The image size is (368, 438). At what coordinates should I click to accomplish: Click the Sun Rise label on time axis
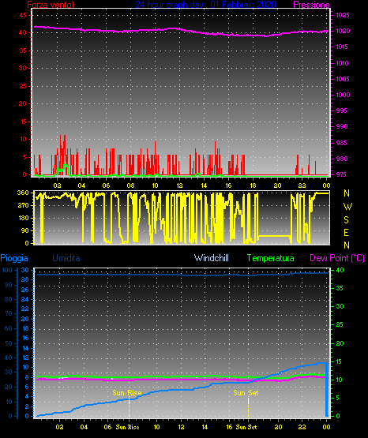pyautogui.click(x=127, y=427)
